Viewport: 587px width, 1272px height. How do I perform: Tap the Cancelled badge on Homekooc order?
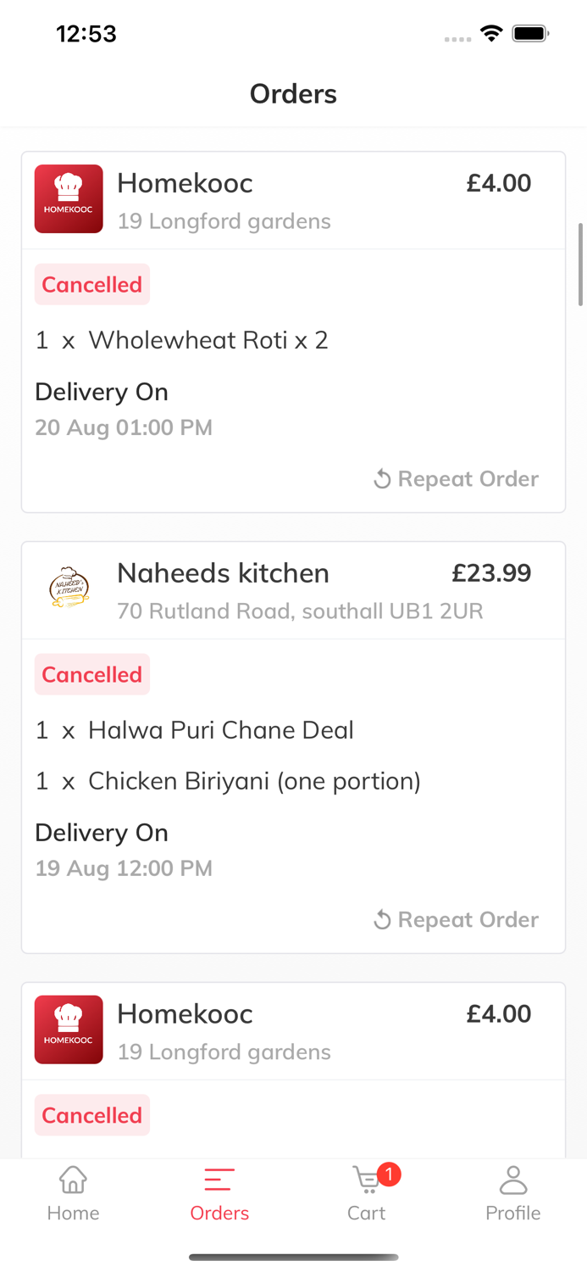click(91, 284)
